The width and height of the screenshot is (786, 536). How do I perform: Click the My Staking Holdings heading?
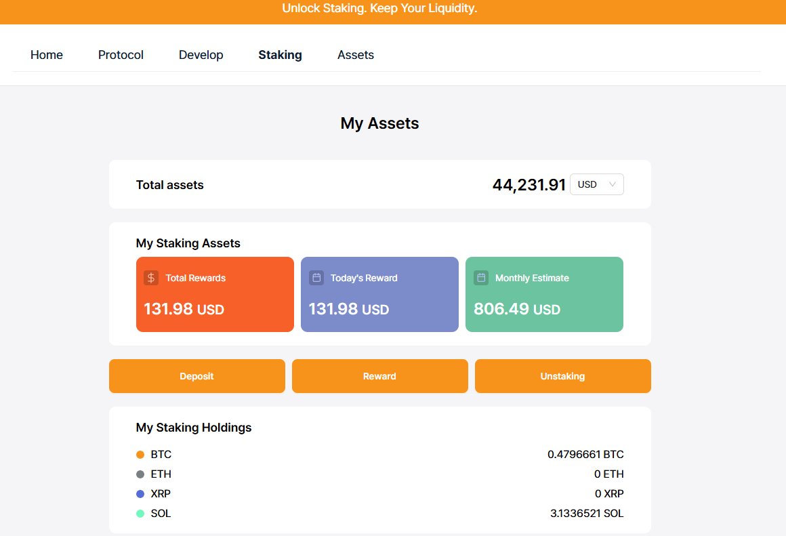(x=194, y=428)
